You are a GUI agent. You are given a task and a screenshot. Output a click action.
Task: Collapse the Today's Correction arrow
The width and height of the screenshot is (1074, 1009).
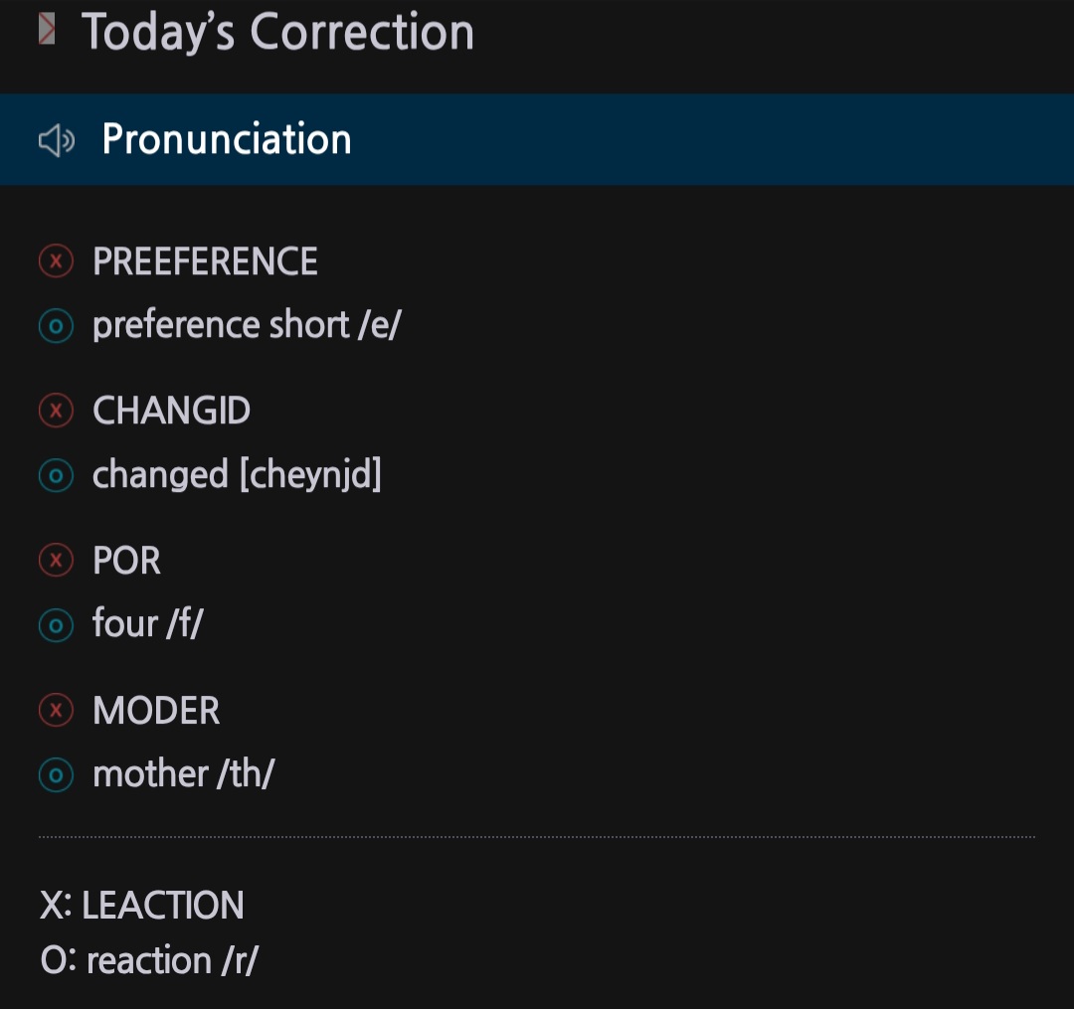[47, 30]
